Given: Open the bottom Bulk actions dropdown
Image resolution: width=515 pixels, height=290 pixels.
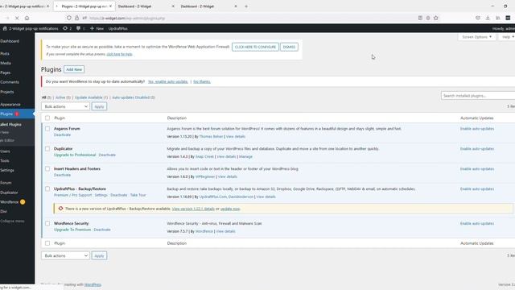Looking at the screenshot, I should point(65,255).
